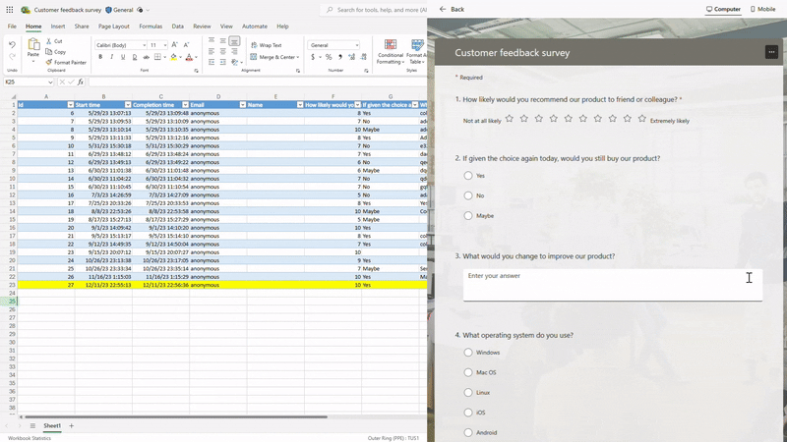Click the Wrap Text icon
The width and height of the screenshot is (787, 442).
coord(254,45)
